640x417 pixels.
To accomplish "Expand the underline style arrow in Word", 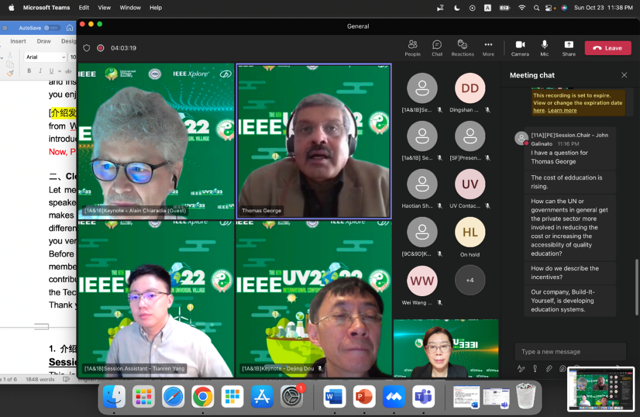I will [x=60, y=72].
